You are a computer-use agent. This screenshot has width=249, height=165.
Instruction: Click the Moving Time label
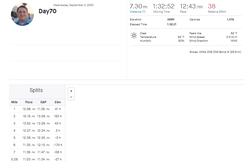pos(161,12)
